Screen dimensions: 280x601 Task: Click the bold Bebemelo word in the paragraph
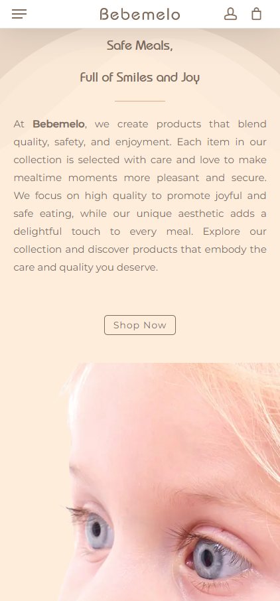click(58, 124)
